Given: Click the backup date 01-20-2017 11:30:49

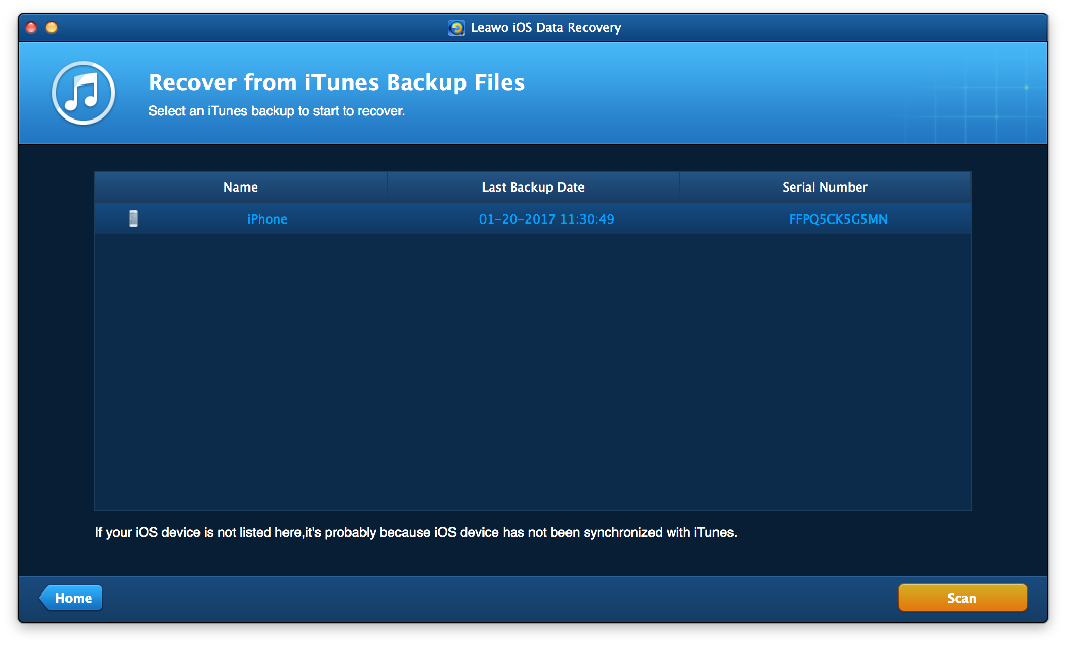Looking at the screenshot, I should [x=546, y=219].
